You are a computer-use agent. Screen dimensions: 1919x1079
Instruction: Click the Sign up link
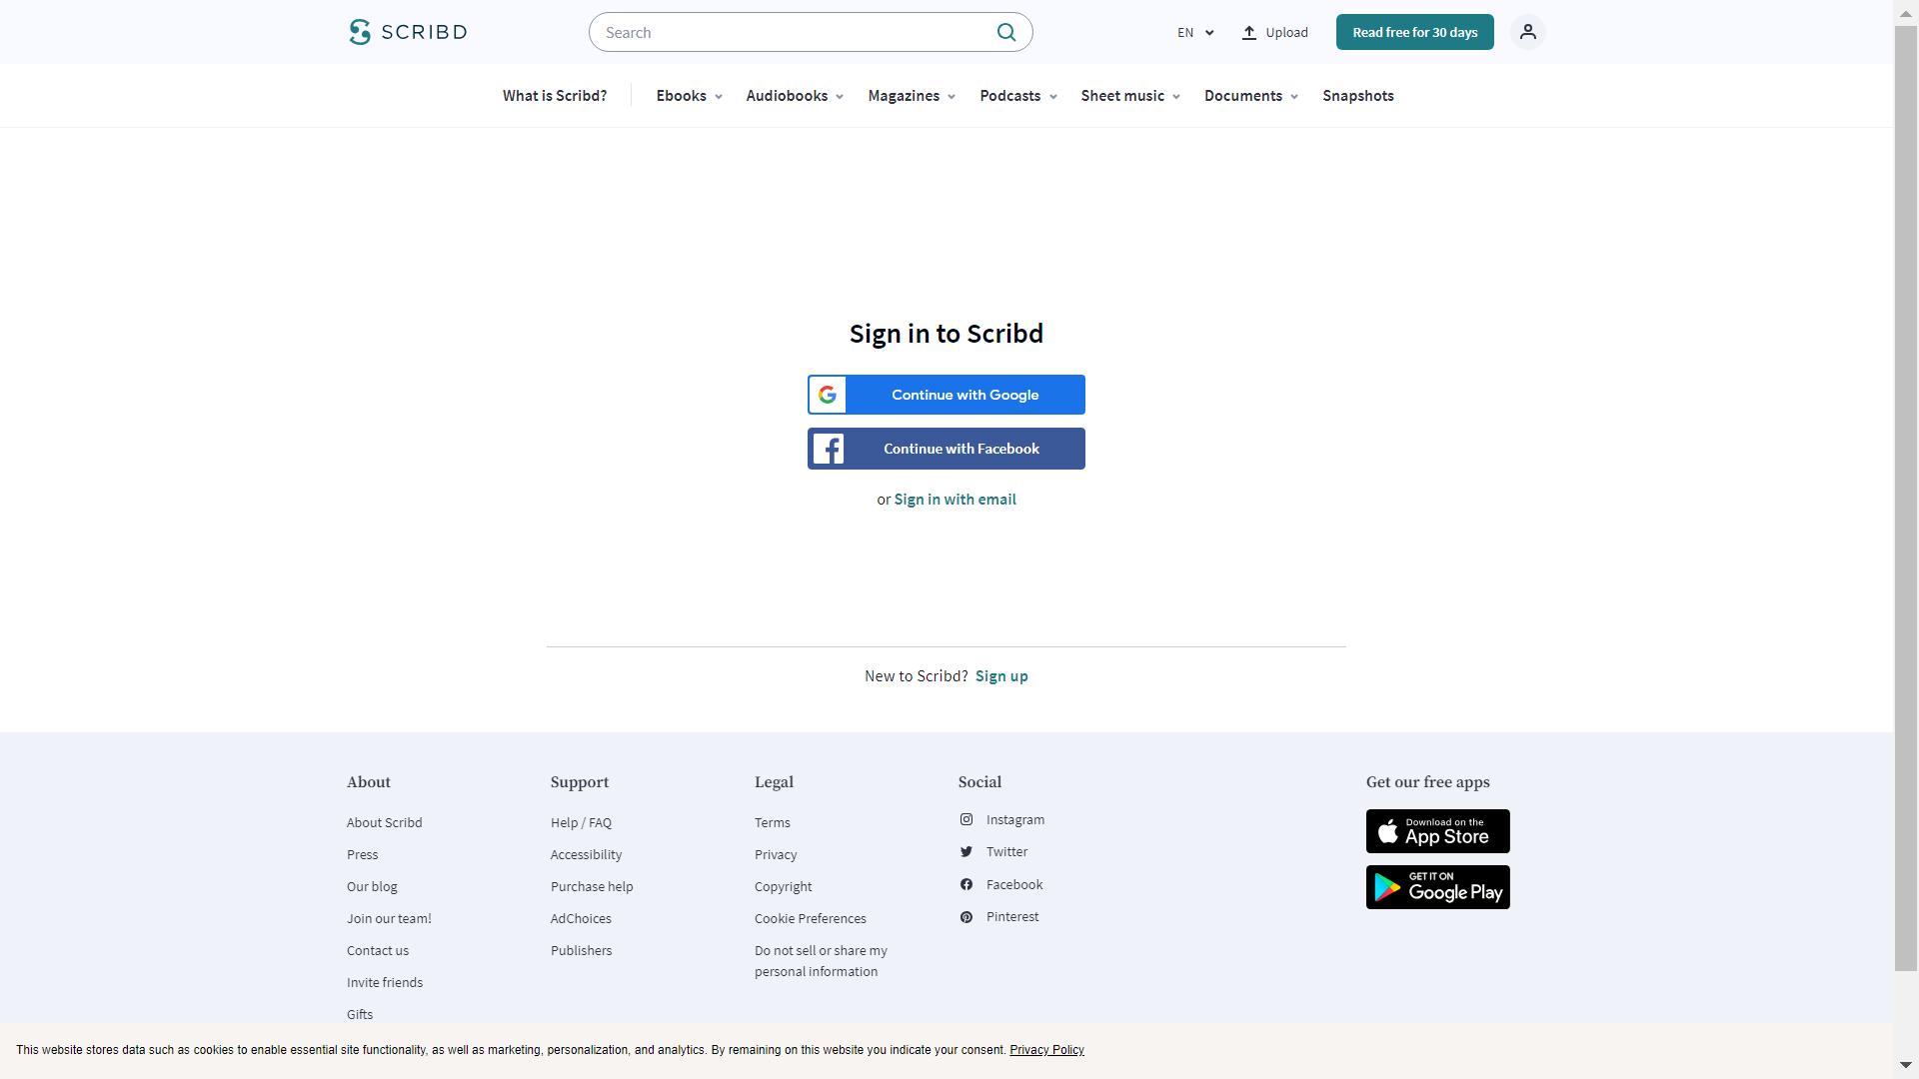pos(1001,676)
